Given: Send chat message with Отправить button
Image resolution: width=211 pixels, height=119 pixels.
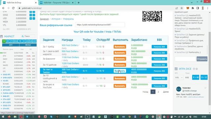Looking at the screenshot, I should [x=202, y=59].
